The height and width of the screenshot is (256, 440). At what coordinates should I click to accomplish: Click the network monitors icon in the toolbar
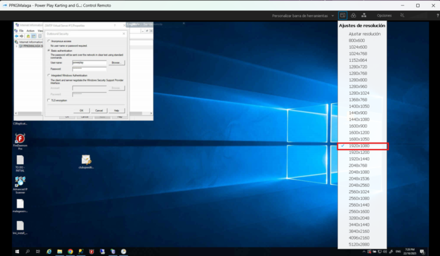click(x=364, y=15)
